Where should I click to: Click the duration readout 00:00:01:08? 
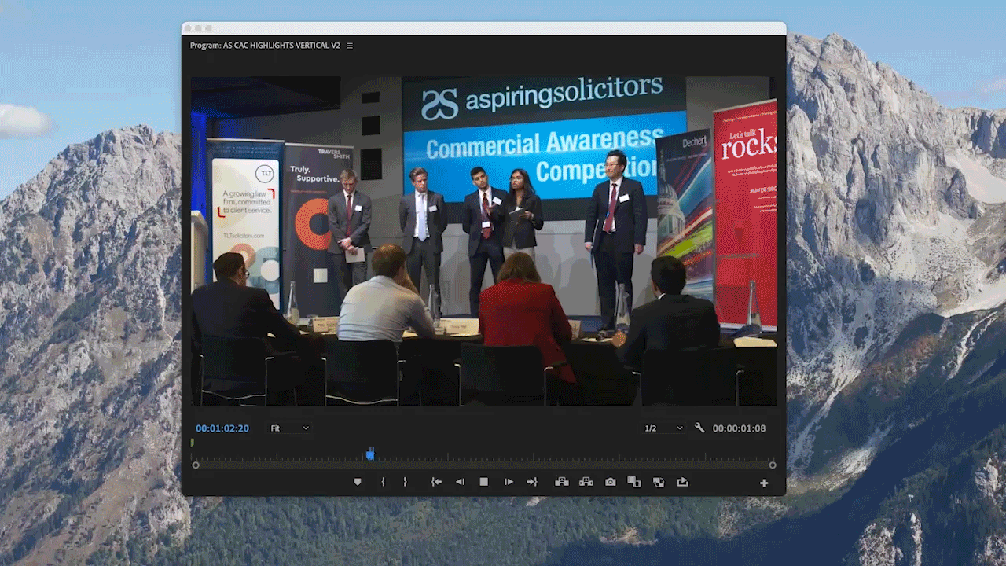pyautogui.click(x=739, y=428)
